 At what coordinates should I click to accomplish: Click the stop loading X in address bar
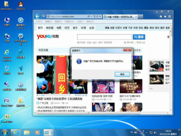[x=100, y=16]
